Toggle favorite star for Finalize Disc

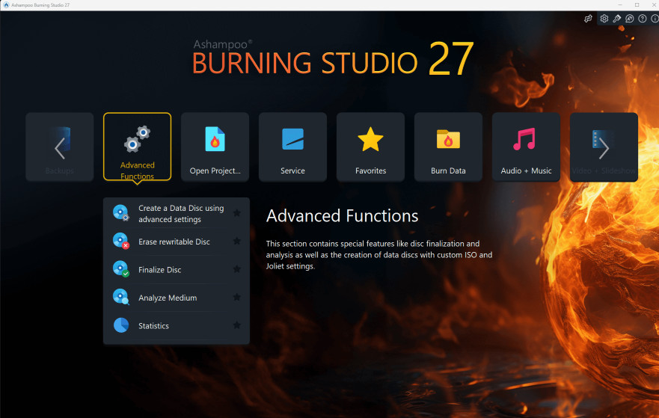(237, 269)
